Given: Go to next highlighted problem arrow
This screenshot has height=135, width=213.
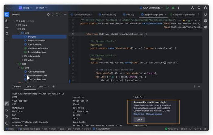Looking at the screenshot, I should [x=199, y=20].
